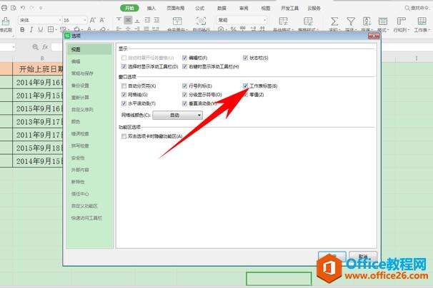Viewport: 433px width, 288px height.
Task: Click the increase indent icon
Action: click(156, 20)
